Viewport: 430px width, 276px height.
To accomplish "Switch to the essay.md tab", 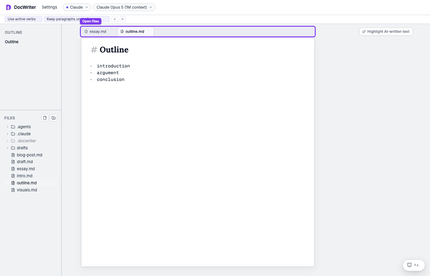I will click(99, 32).
